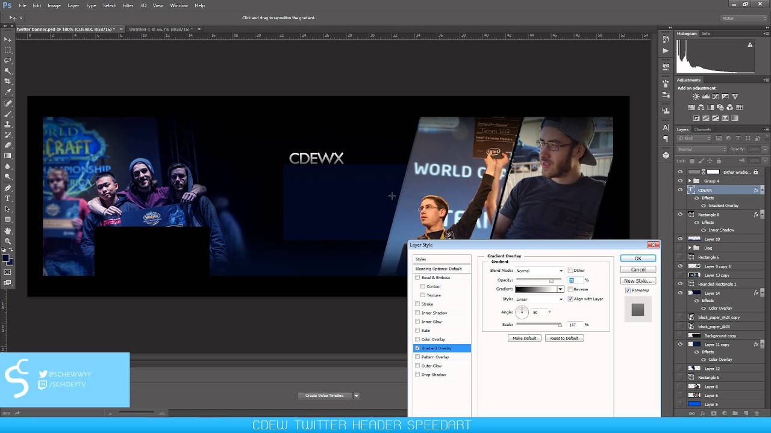Enable the Drop Shadow checkbox
Screen dimensions: 771x433
point(417,375)
